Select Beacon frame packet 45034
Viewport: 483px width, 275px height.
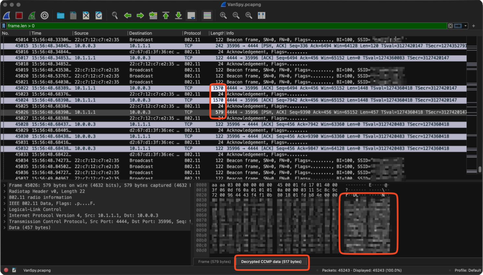click(233, 160)
